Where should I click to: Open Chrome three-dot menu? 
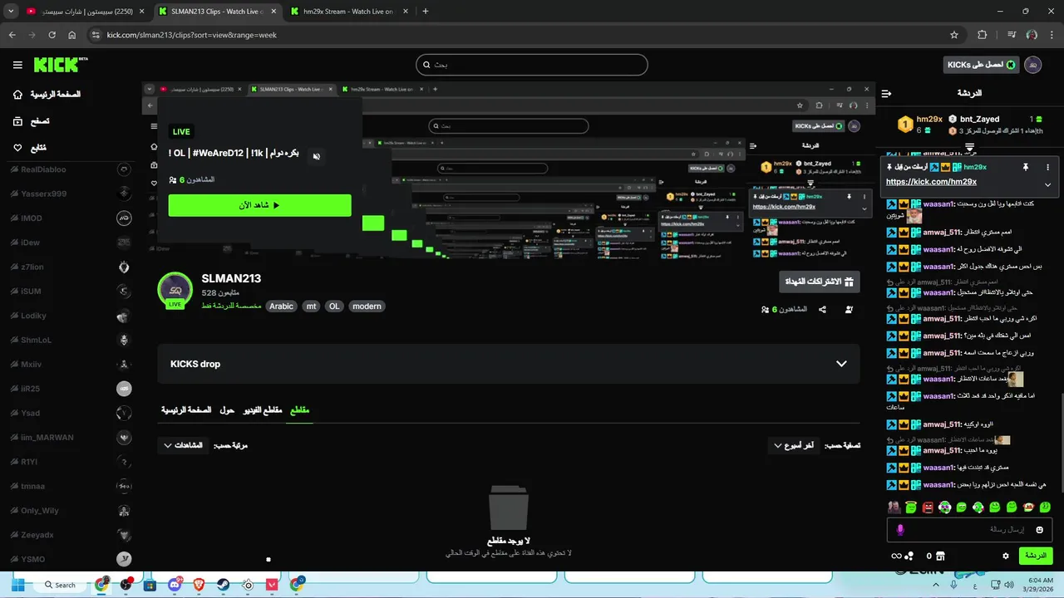coord(1052,35)
